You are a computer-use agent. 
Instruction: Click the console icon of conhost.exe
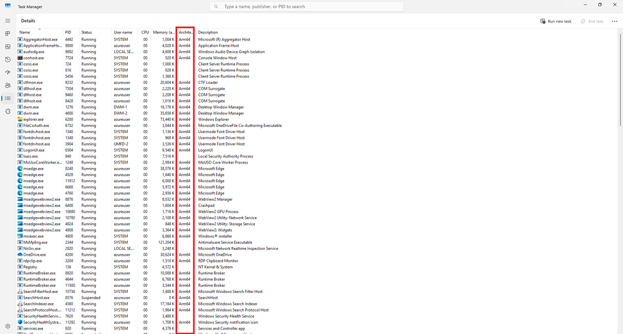coord(20,58)
